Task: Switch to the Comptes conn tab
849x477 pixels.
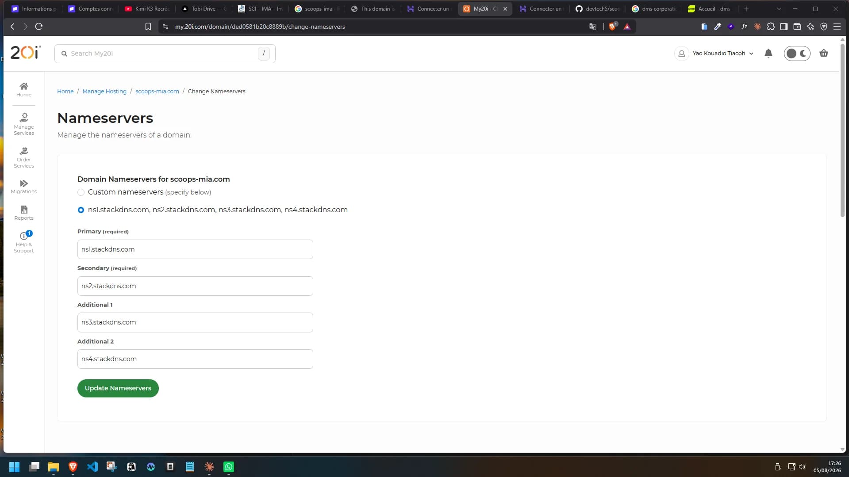Action: (x=92, y=9)
